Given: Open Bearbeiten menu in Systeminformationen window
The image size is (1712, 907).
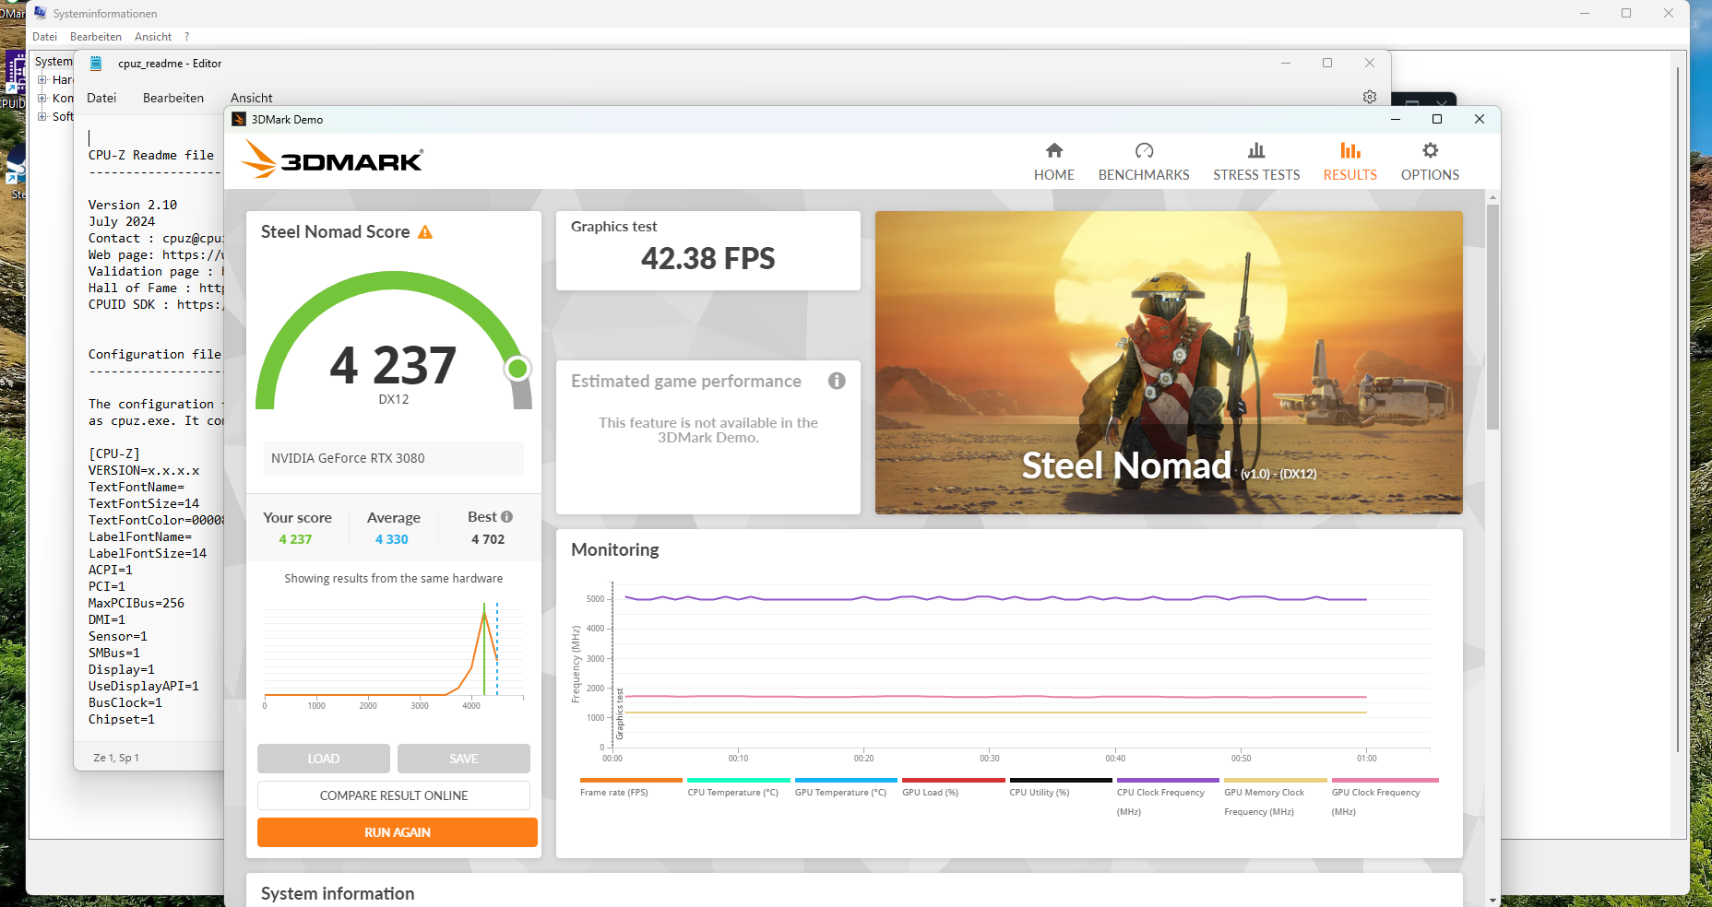Looking at the screenshot, I should (96, 37).
